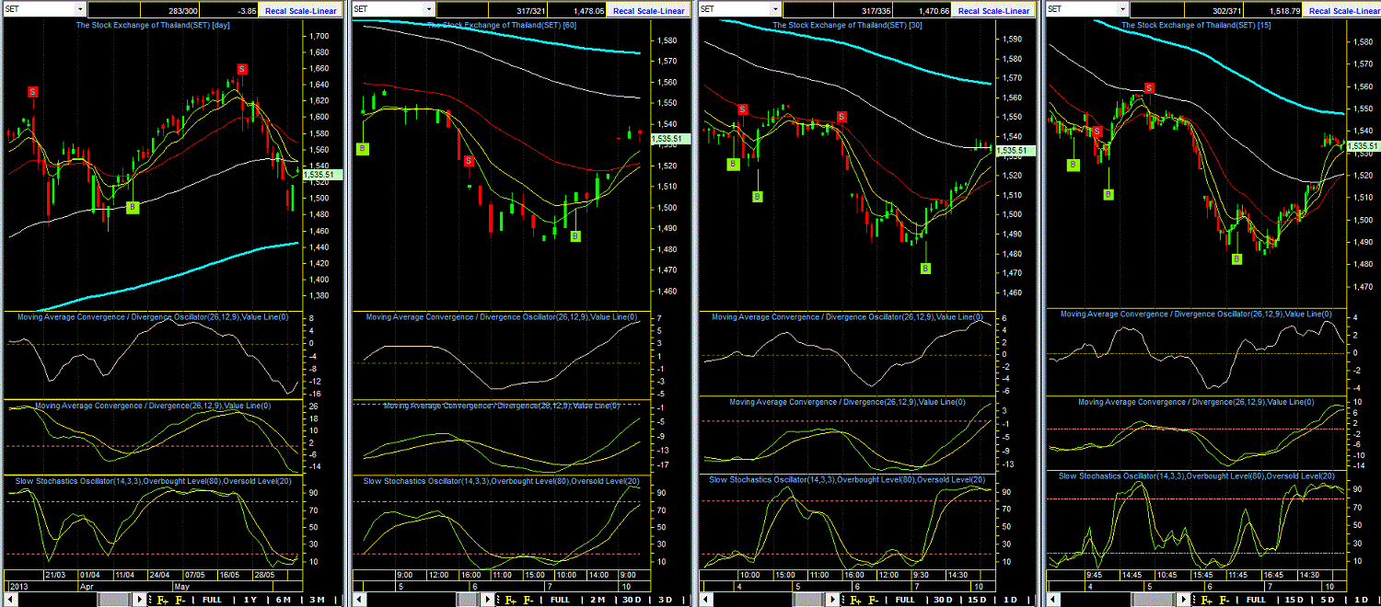Click the F+ zoom-in icon on the day chart
This screenshot has height=607, width=1381.
click(162, 600)
